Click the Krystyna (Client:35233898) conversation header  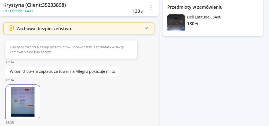(35, 5)
